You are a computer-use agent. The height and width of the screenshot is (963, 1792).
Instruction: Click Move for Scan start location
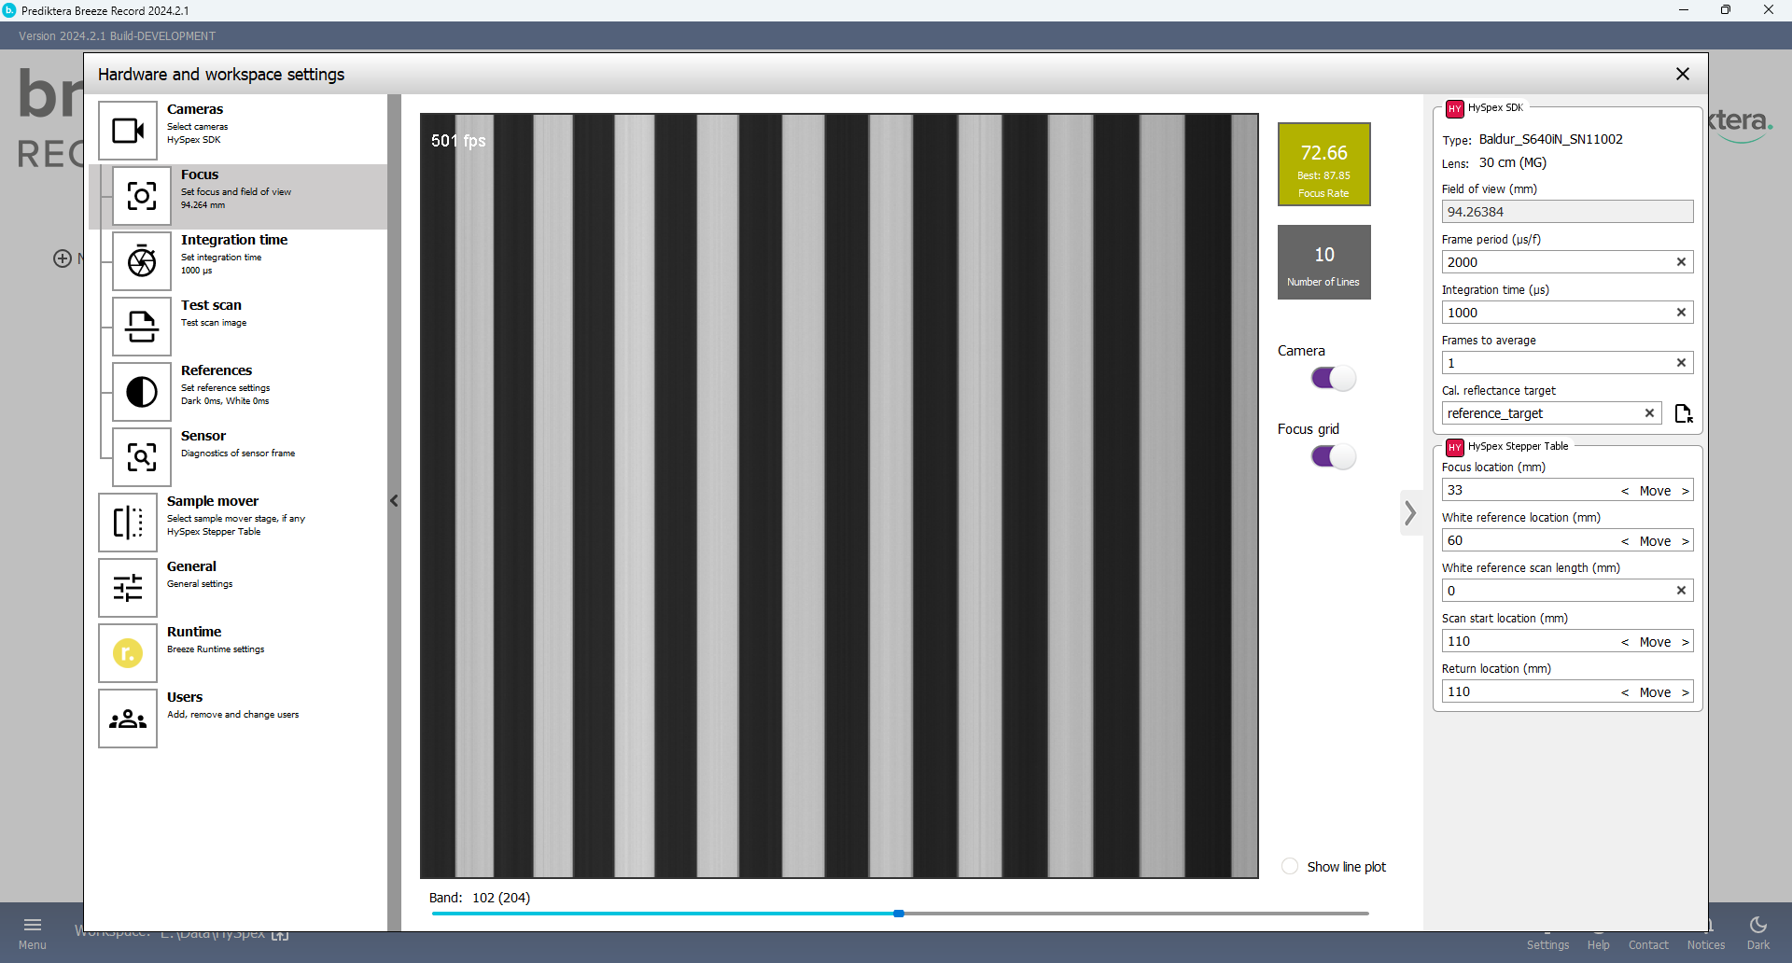point(1655,642)
